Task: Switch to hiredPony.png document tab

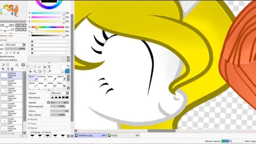Action: [91, 135]
